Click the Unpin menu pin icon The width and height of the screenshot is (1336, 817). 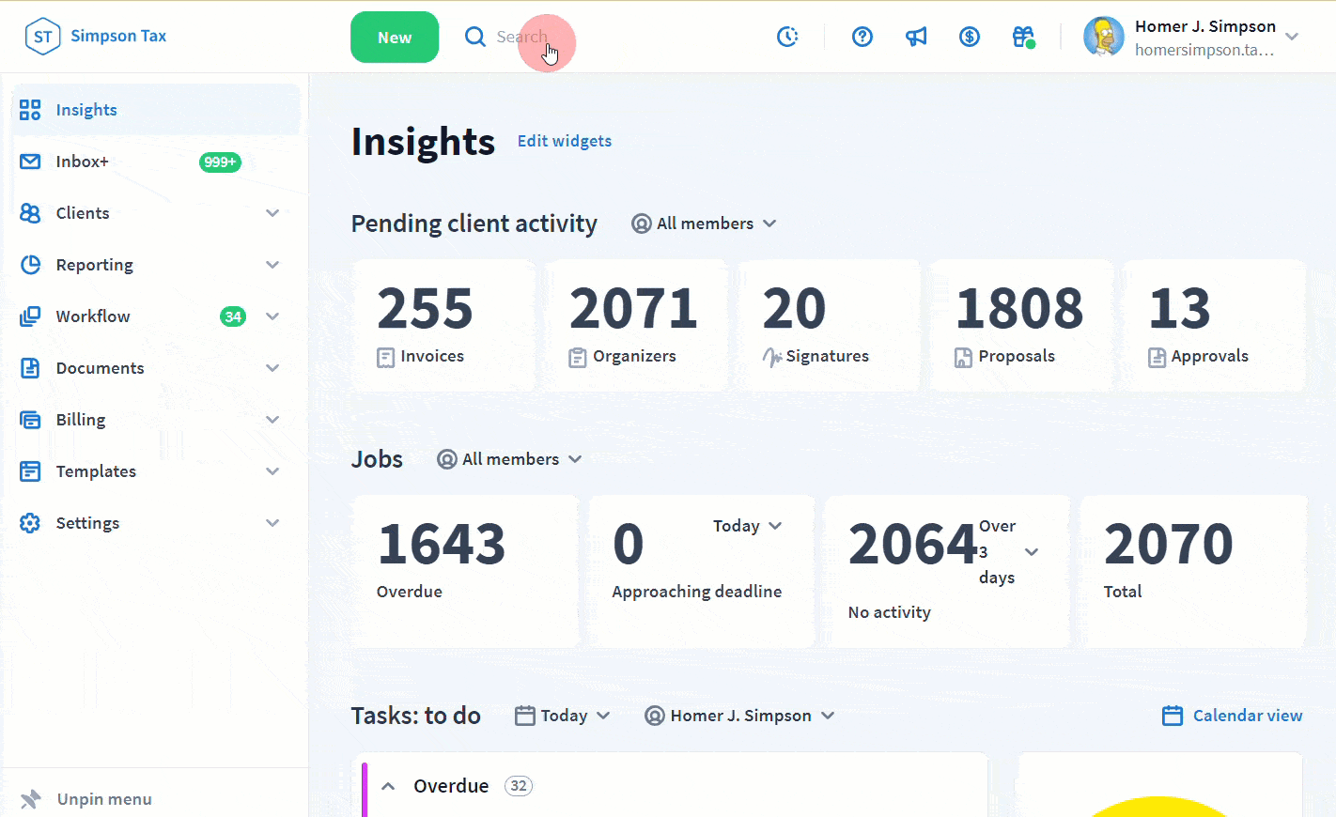point(31,799)
